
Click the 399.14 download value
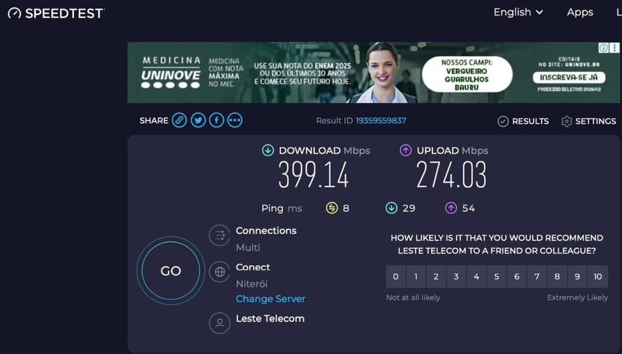[x=314, y=174]
